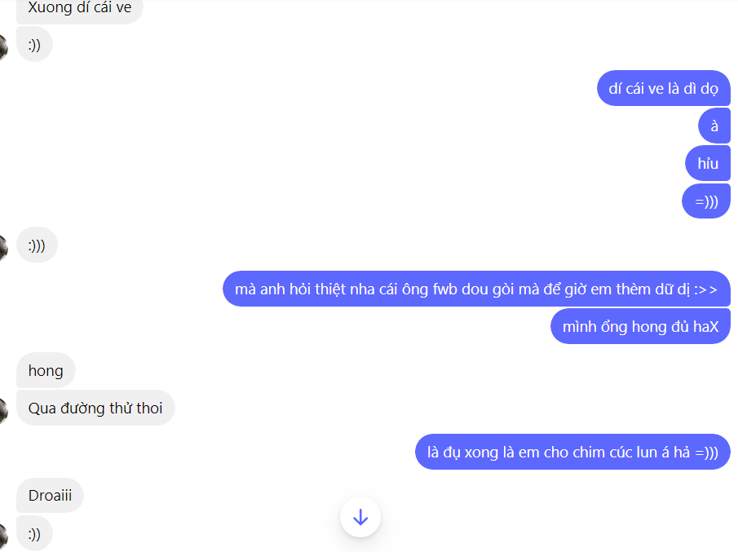Image resolution: width=738 pixels, height=552 pixels.
Task: Open avatar beside "Qua đường thử thoi"
Action: 4,410
